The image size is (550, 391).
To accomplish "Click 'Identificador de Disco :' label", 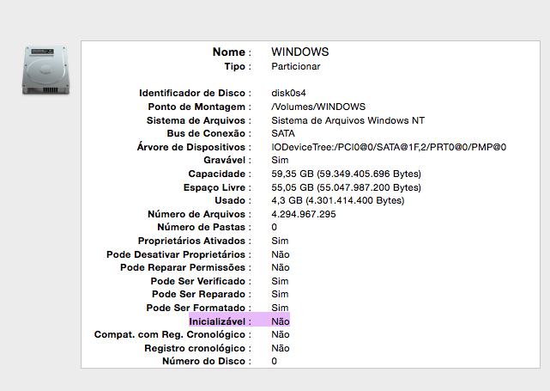I will [x=195, y=93].
